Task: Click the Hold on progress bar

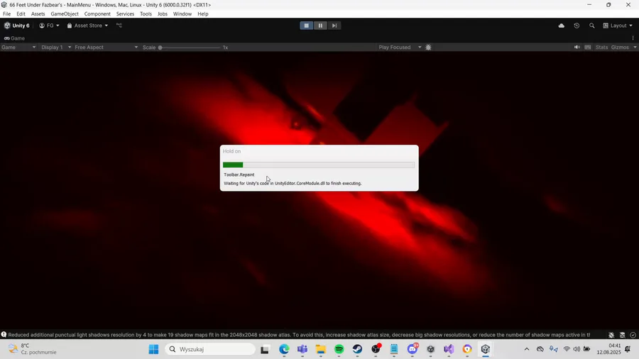Action: (319, 165)
